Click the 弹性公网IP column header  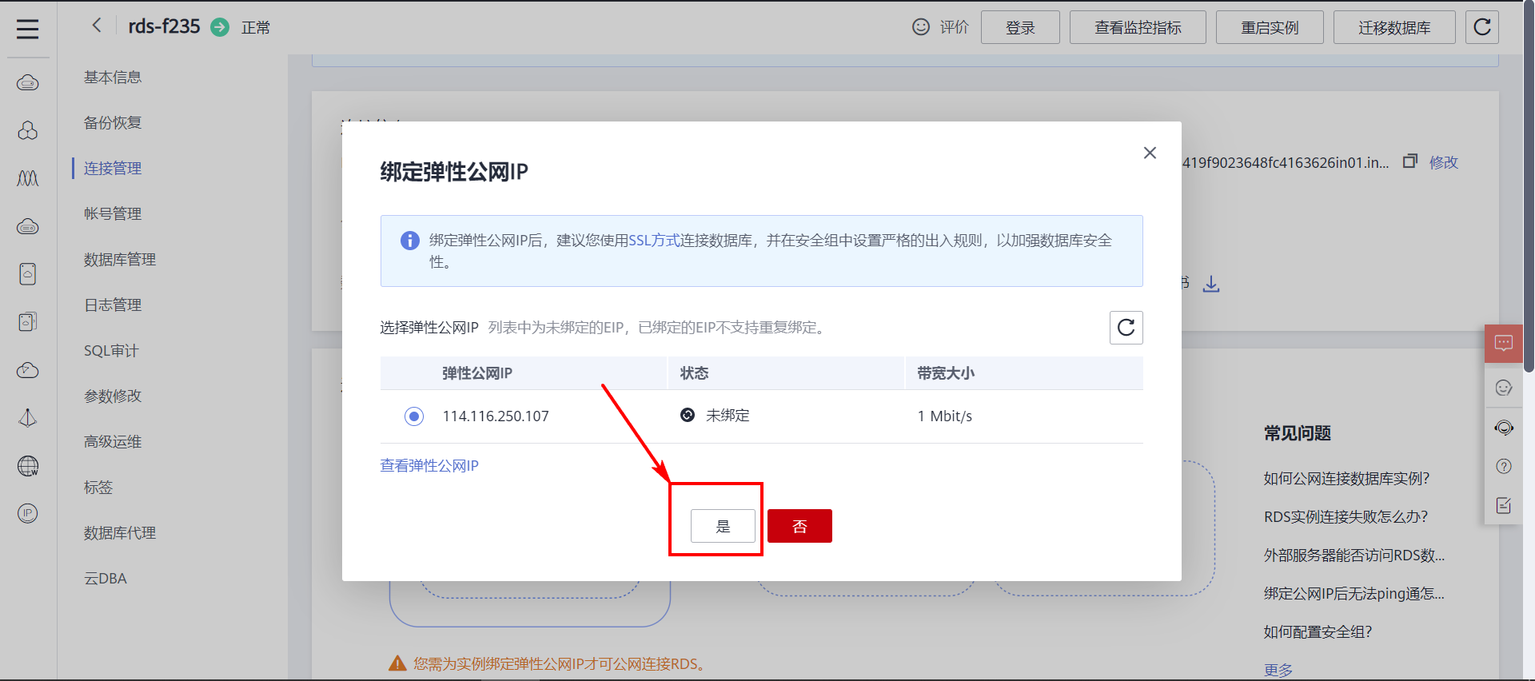(x=477, y=373)
